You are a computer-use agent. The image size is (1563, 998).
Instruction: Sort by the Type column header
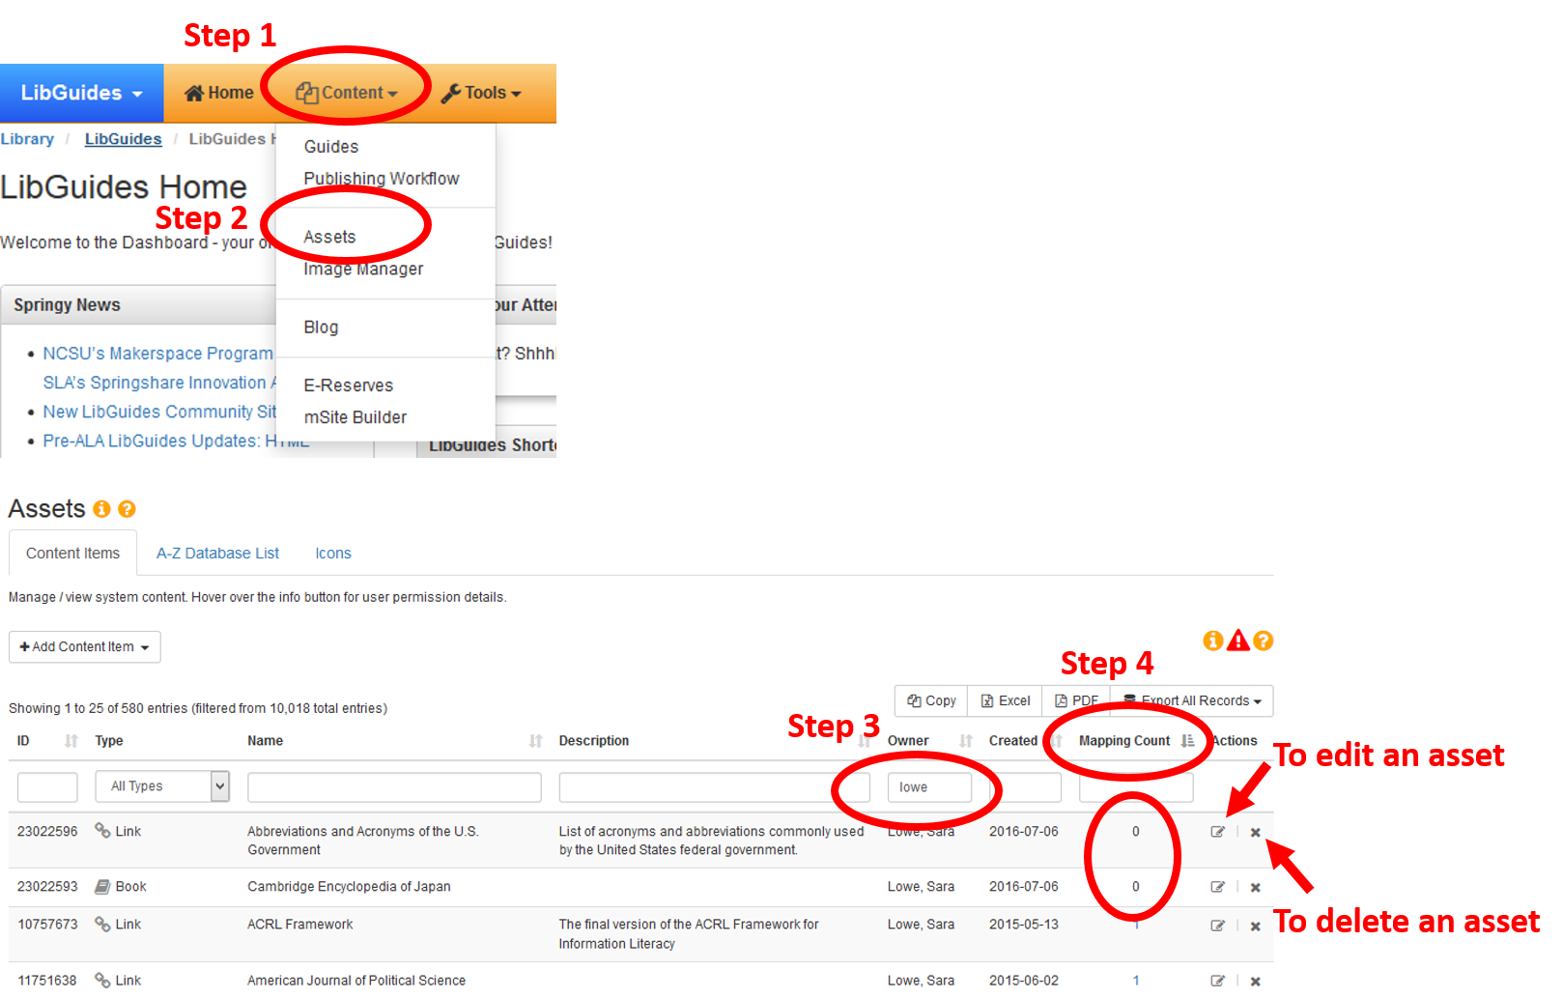click(x=109, y=741)
